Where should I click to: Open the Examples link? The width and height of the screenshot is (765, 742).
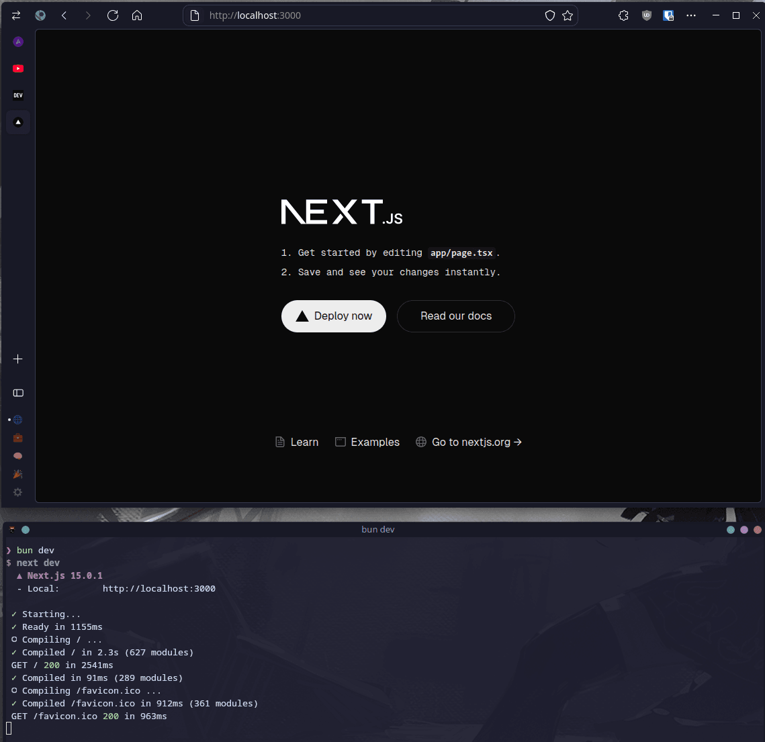coord(367,442)
